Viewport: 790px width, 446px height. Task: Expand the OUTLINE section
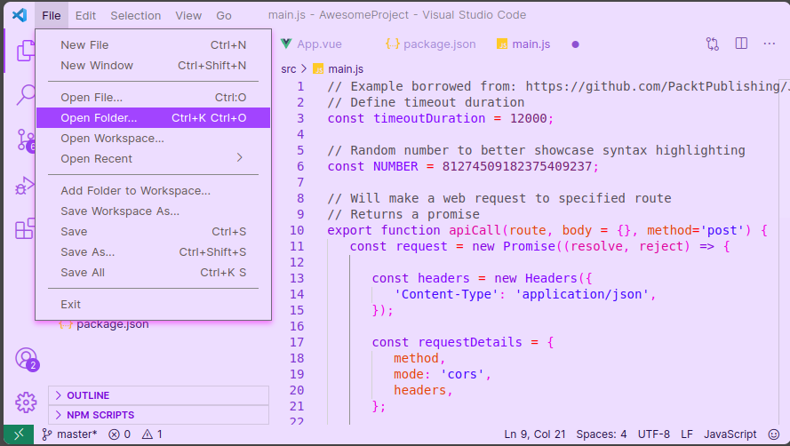(159, 395)
